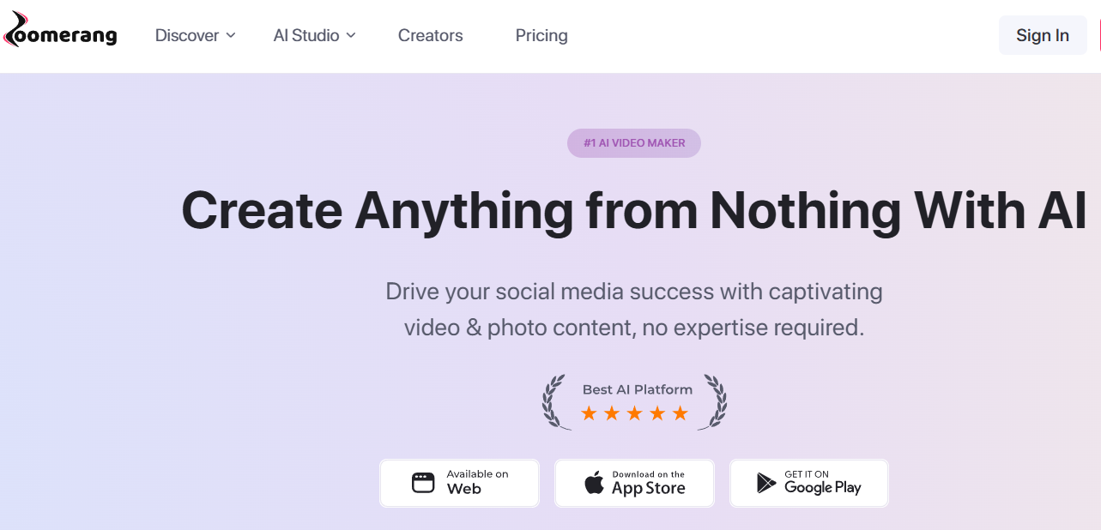Click the Apple logo icon
This screenshot has width=1101, height=530.
(594, 483)
